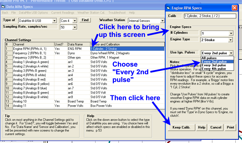Click 'Dyno Wheel RPM, 2 Magnets' cell
This screenshot has height=143, width=242.
127,53
